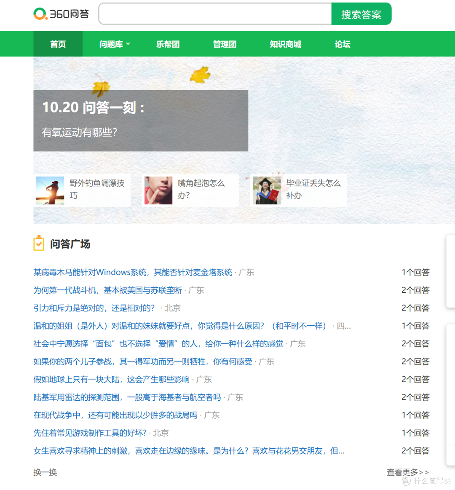
Task: Open question 陆基军用雷达的探测范围
Action: pos(127,397)
